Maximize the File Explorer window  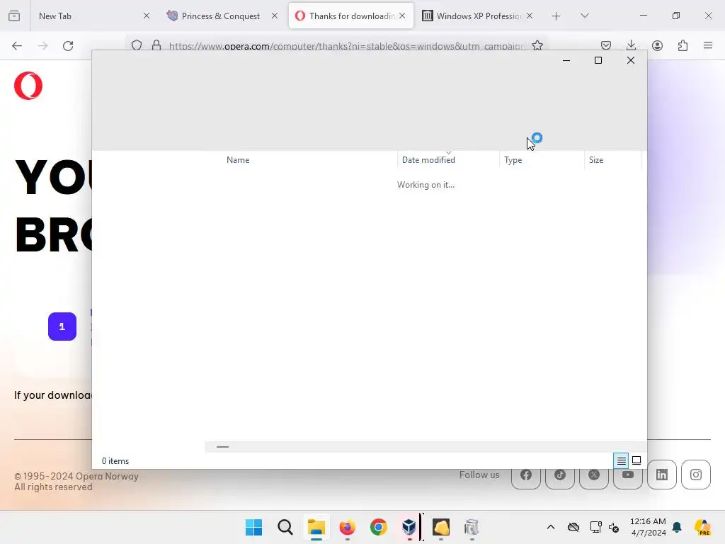tap(598, 60)
